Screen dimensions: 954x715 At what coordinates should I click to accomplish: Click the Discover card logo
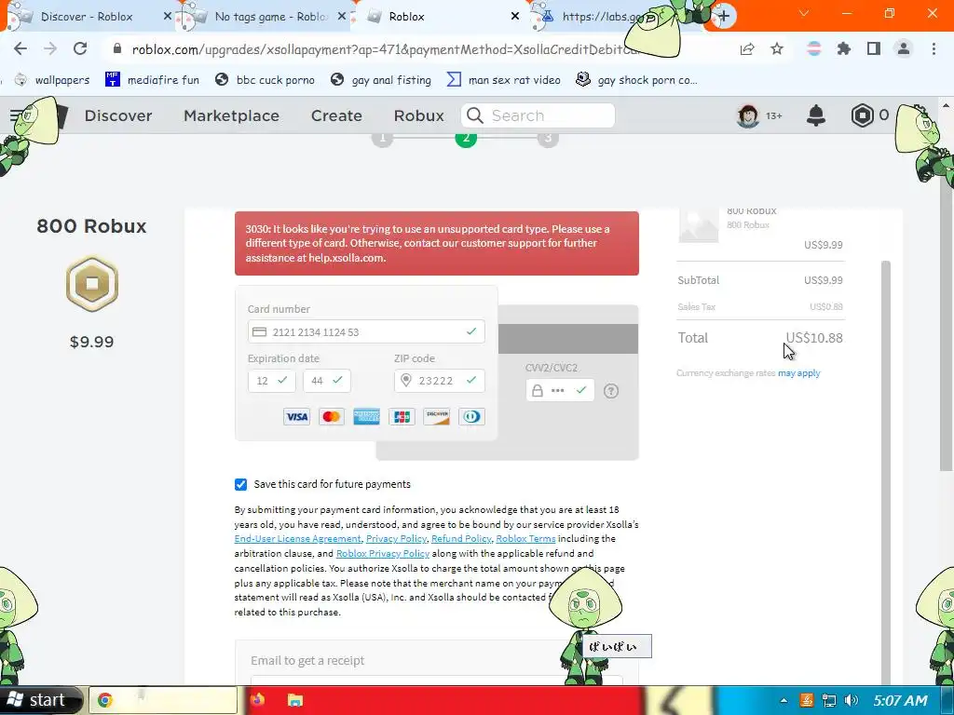437,416
